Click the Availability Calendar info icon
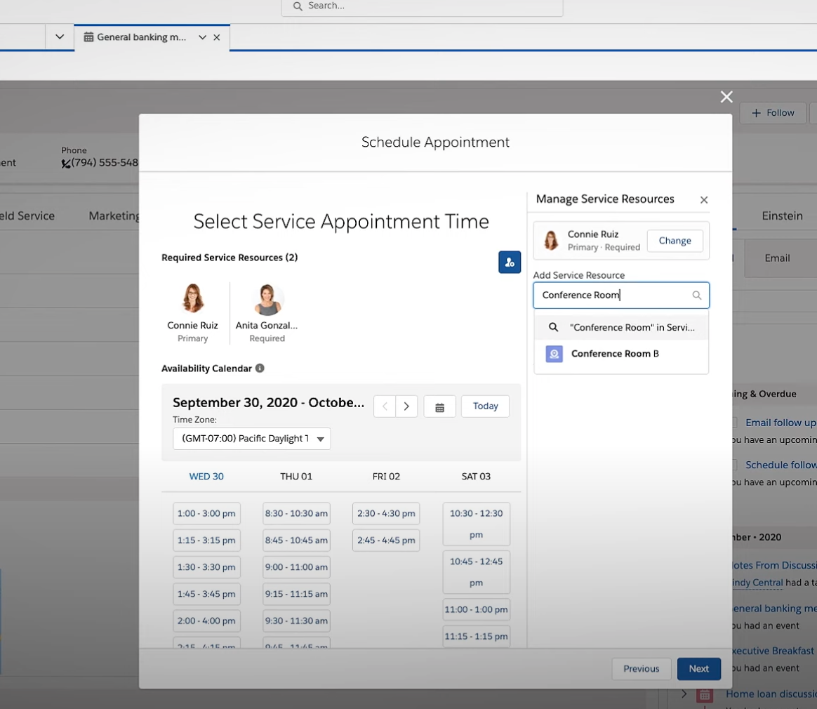 pos(260,369)
